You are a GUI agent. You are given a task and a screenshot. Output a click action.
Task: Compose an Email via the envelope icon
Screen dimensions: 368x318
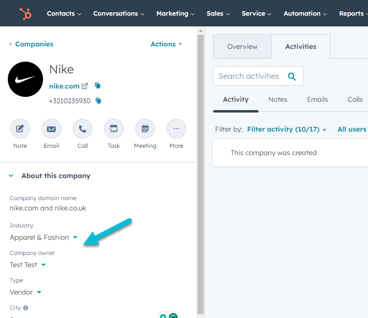pyautogui.click(x=51, y=129)
